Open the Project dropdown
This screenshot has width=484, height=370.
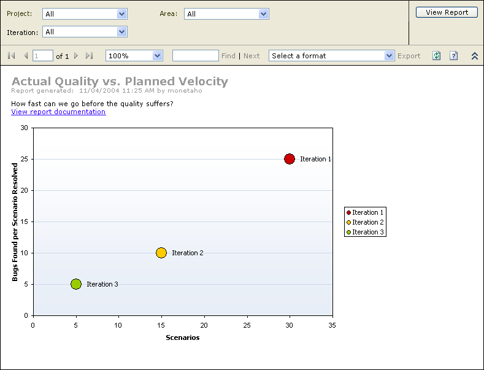(x=121, y=14)
